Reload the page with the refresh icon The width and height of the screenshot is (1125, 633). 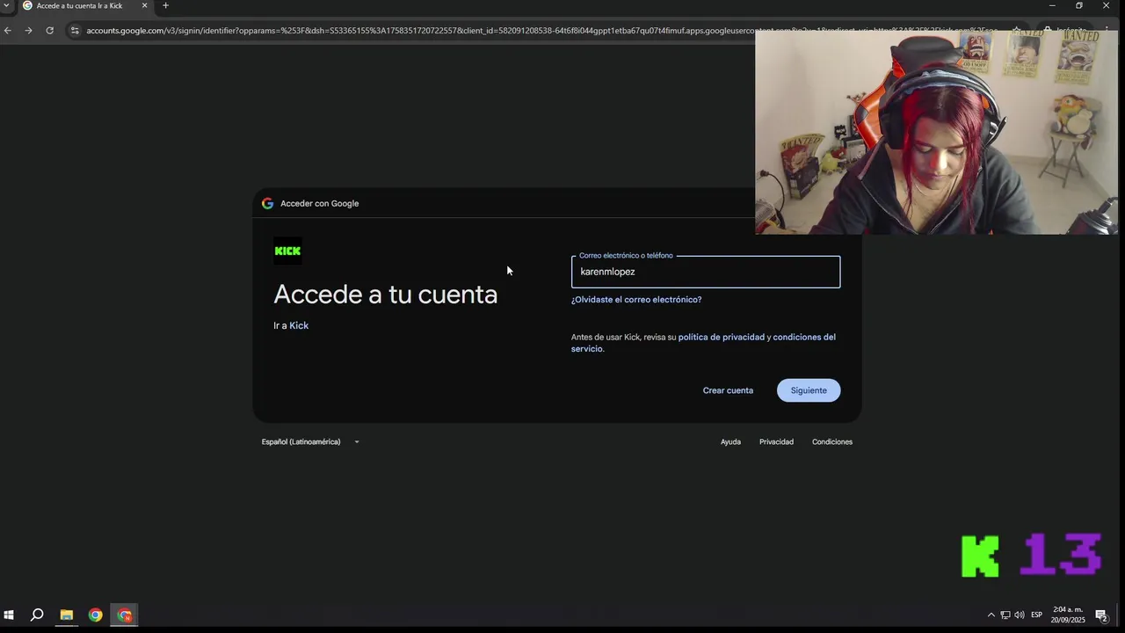pos(49,30)
